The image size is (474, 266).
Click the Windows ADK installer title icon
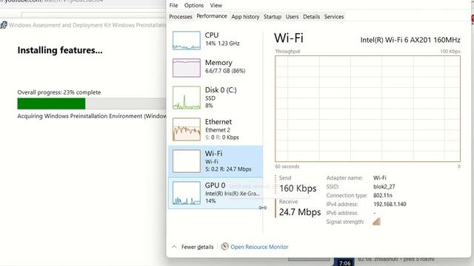coord(3,25)
